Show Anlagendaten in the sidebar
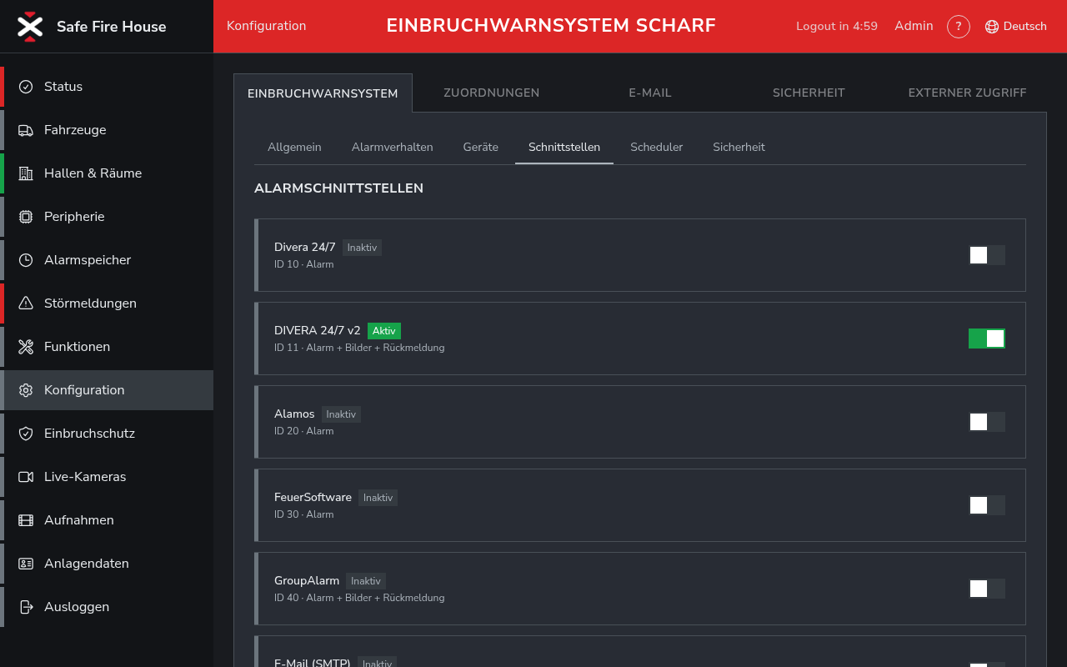 click(107, 564)
